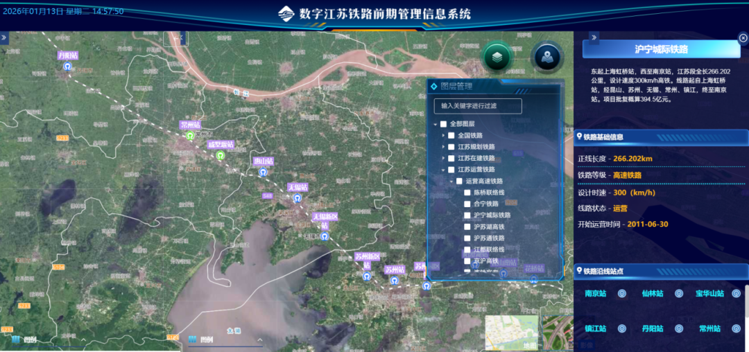
Task: Collapse the 江苏运营铁路 tree node arrow
Action: coord(443,170)
